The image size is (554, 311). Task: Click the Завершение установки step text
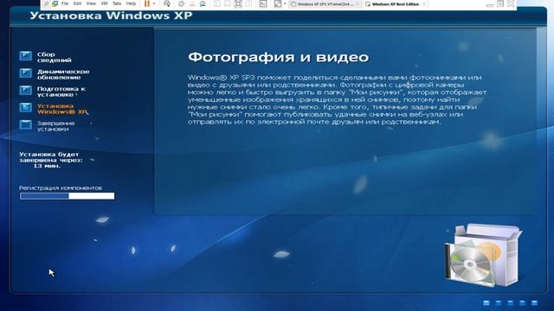click(x=55, y=126)
